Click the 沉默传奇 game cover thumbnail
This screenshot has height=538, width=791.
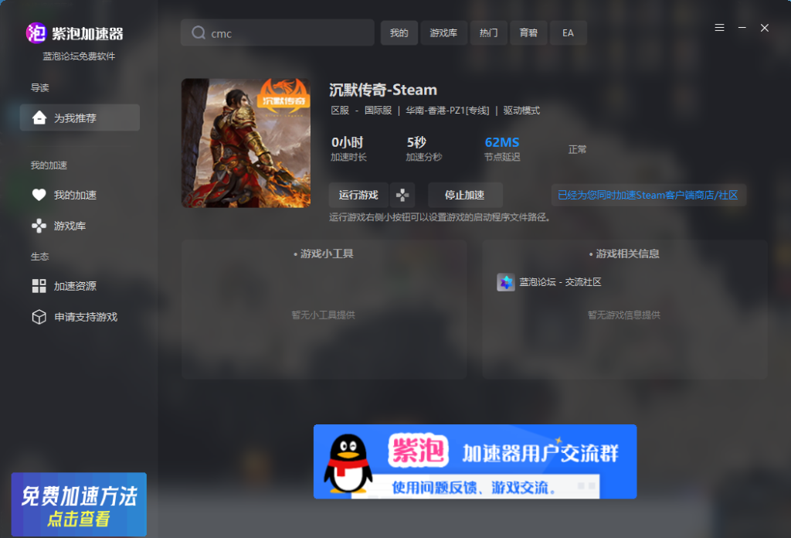click(x=246, y=143)
